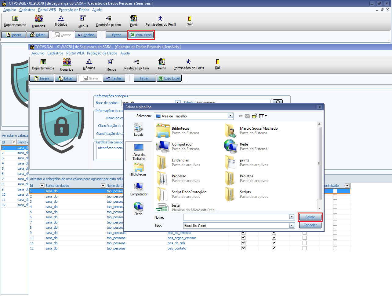The width and height of the screenshot is (392, 296).
Task: Toggle Anonimizado checkbox in pes_orgao_emissor row
Action: (335, 238)
